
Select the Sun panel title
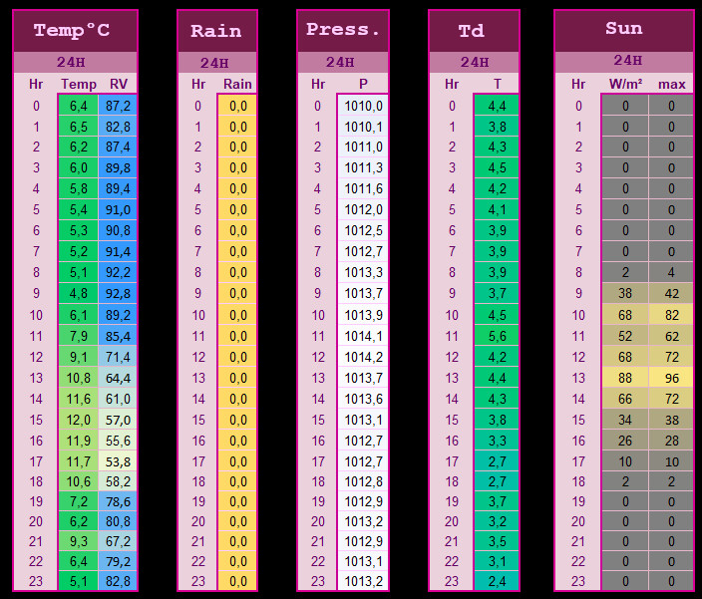point(624,29)
